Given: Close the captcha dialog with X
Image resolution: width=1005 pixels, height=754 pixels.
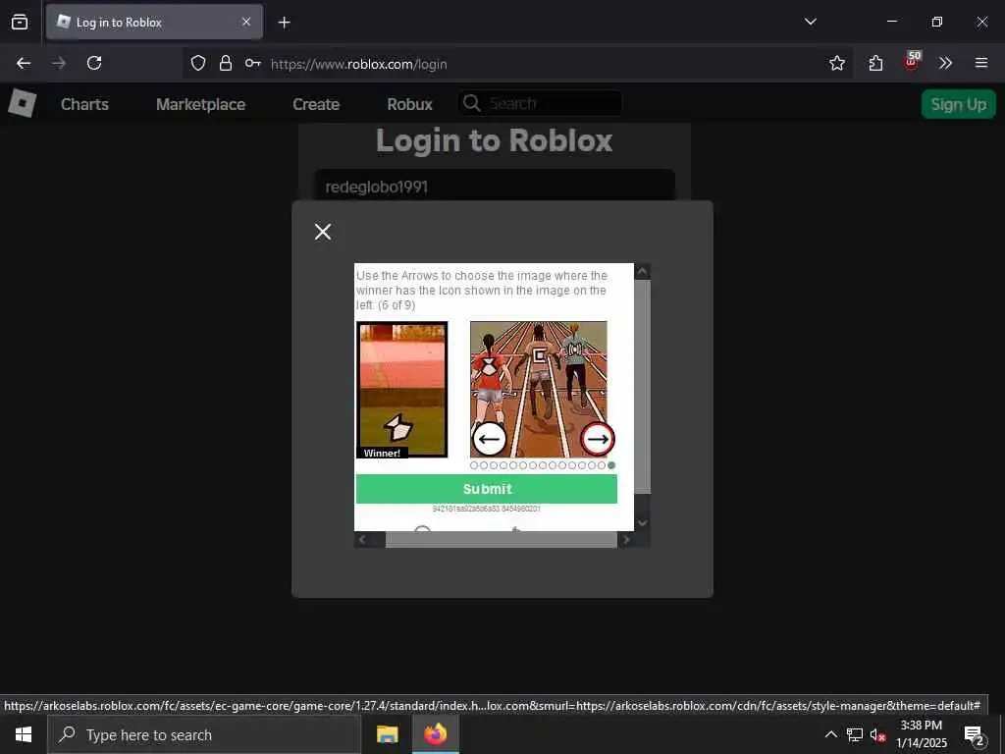Looking at the screenshot, I should 323,232.
